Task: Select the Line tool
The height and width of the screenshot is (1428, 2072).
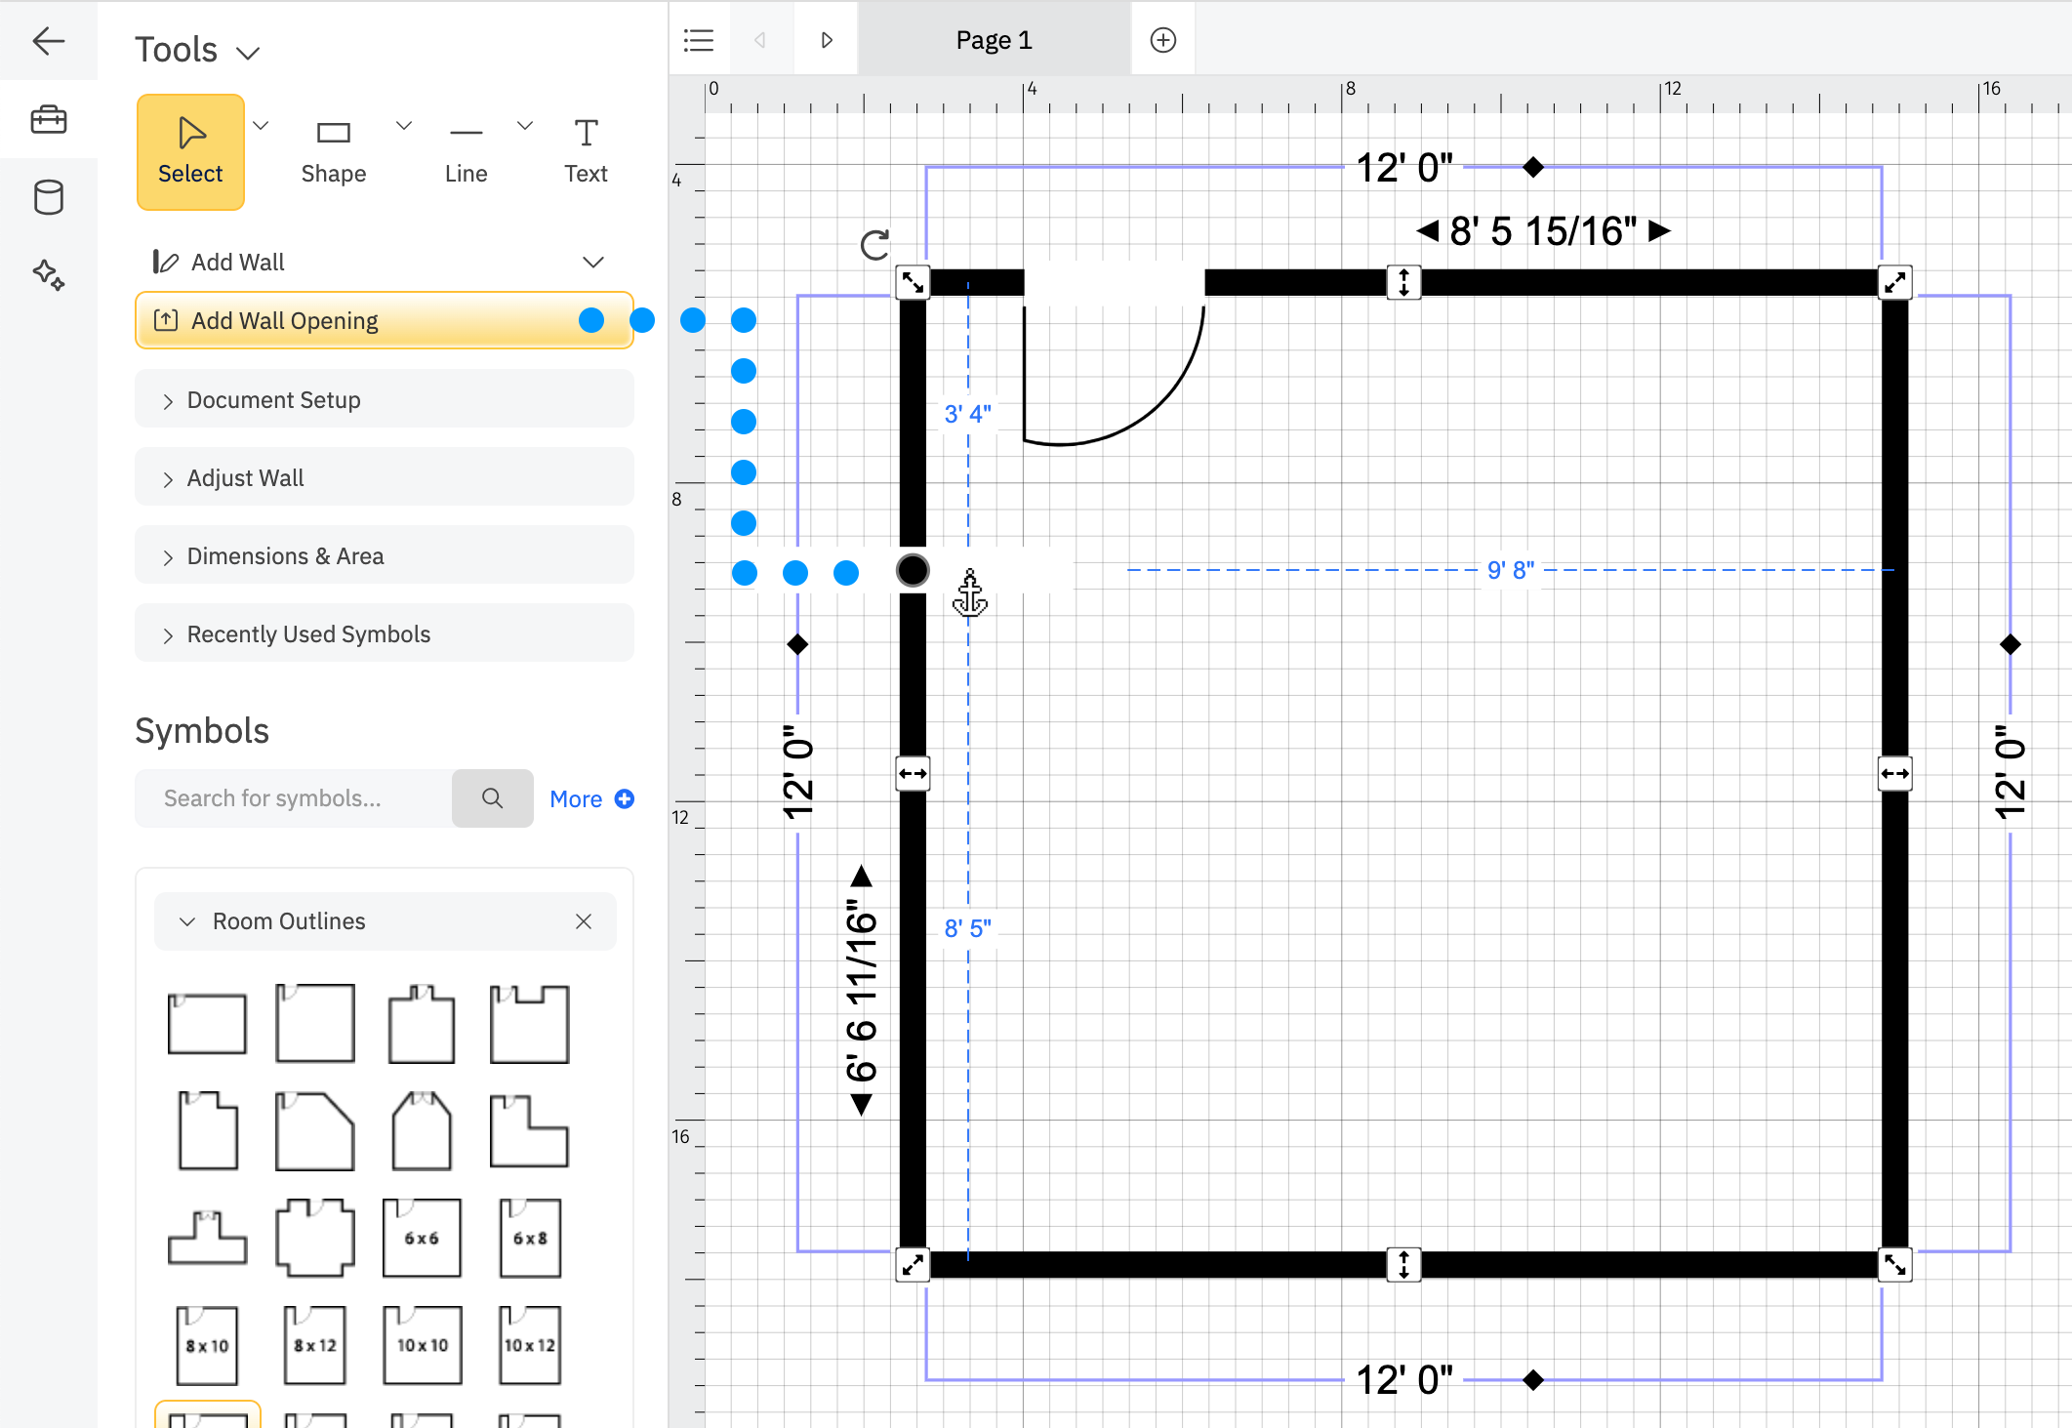Action: coord(466,151)
